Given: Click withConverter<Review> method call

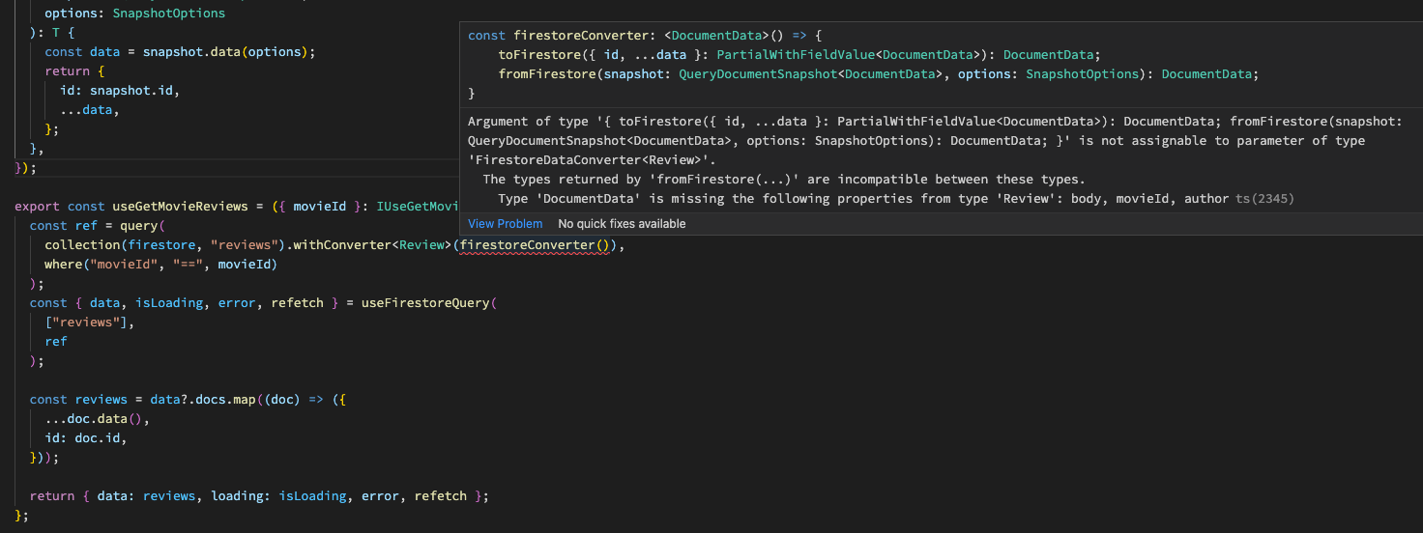Looking at the screenshot, I should [x=372, y=245].
